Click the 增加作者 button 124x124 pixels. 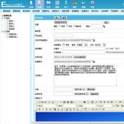coord(91,89)
